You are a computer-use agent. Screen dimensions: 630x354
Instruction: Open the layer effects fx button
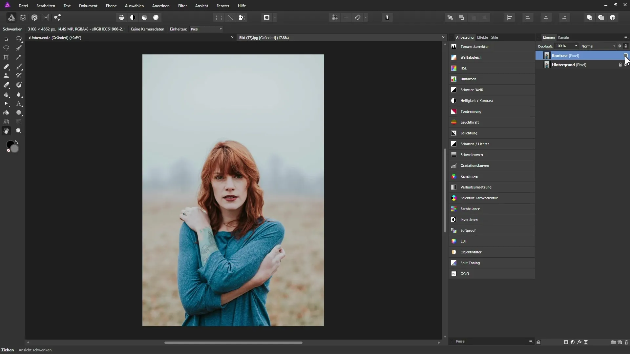point(579,342)
